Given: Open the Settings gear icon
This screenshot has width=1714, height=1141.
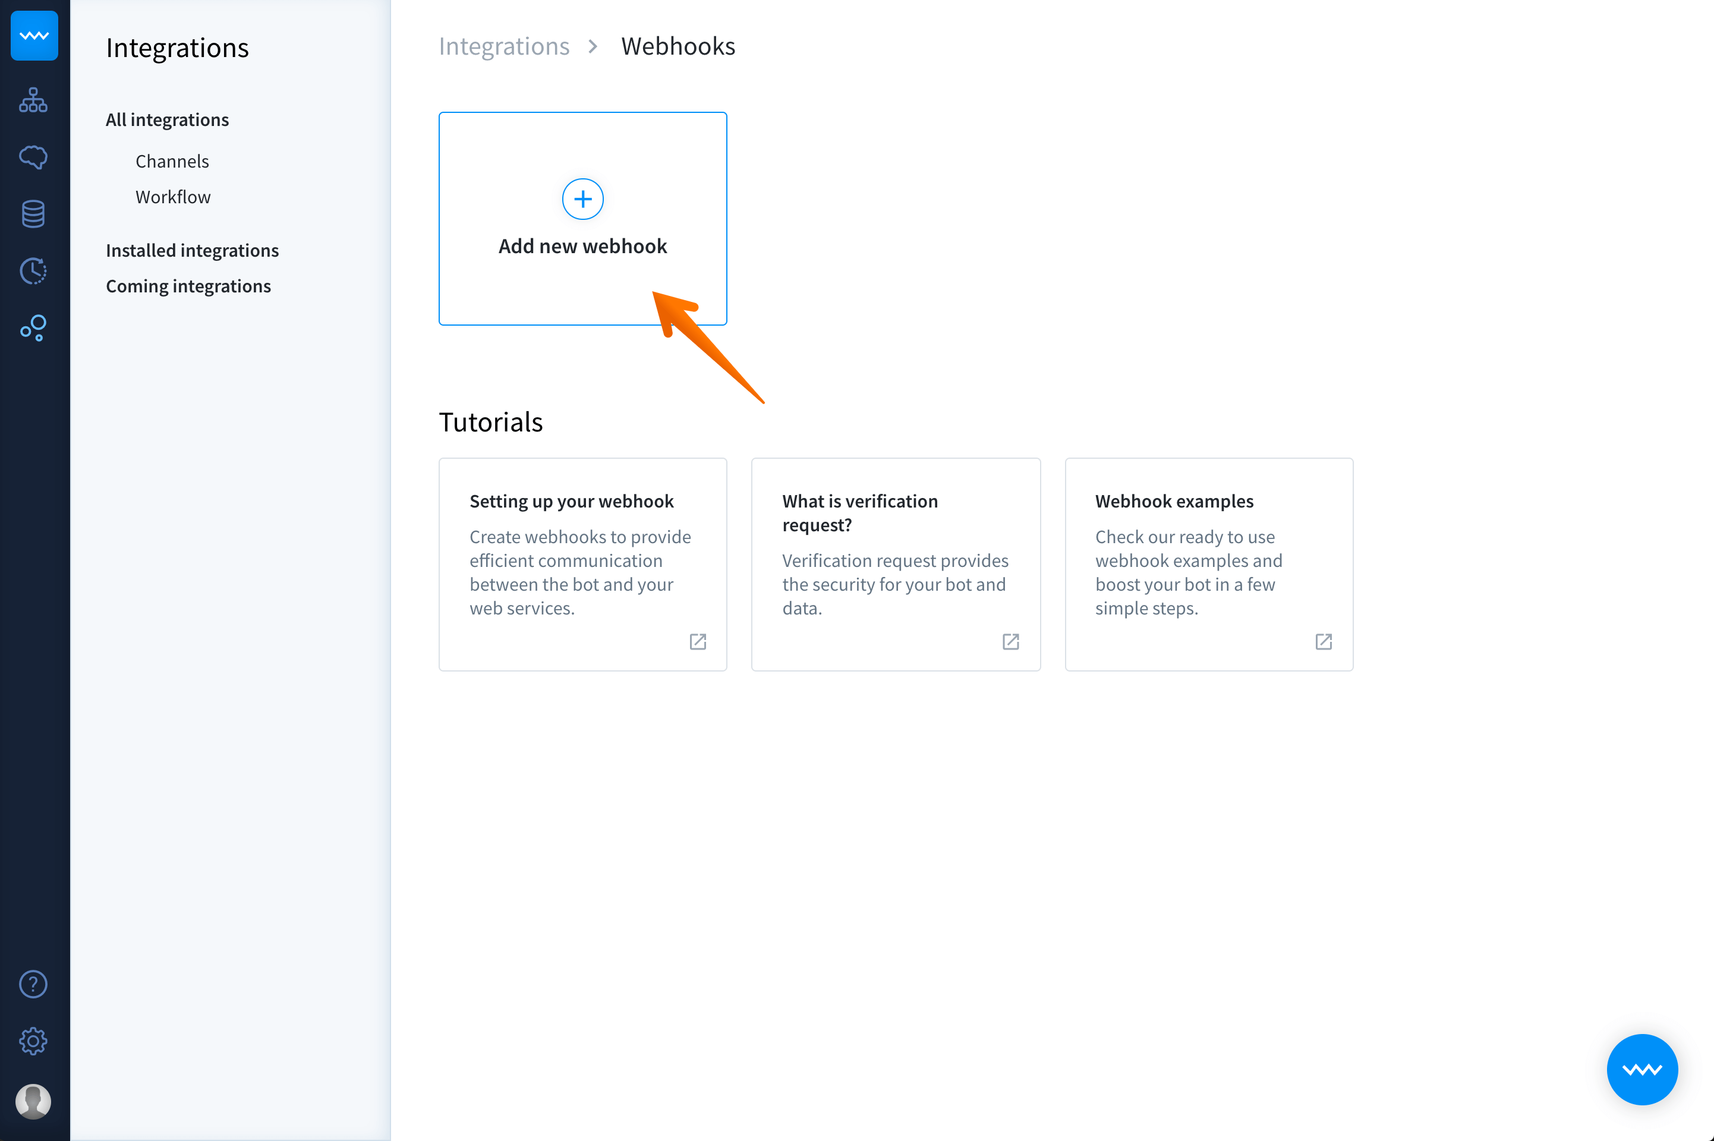Looking at the screenshot, I should pos(33,1041).
